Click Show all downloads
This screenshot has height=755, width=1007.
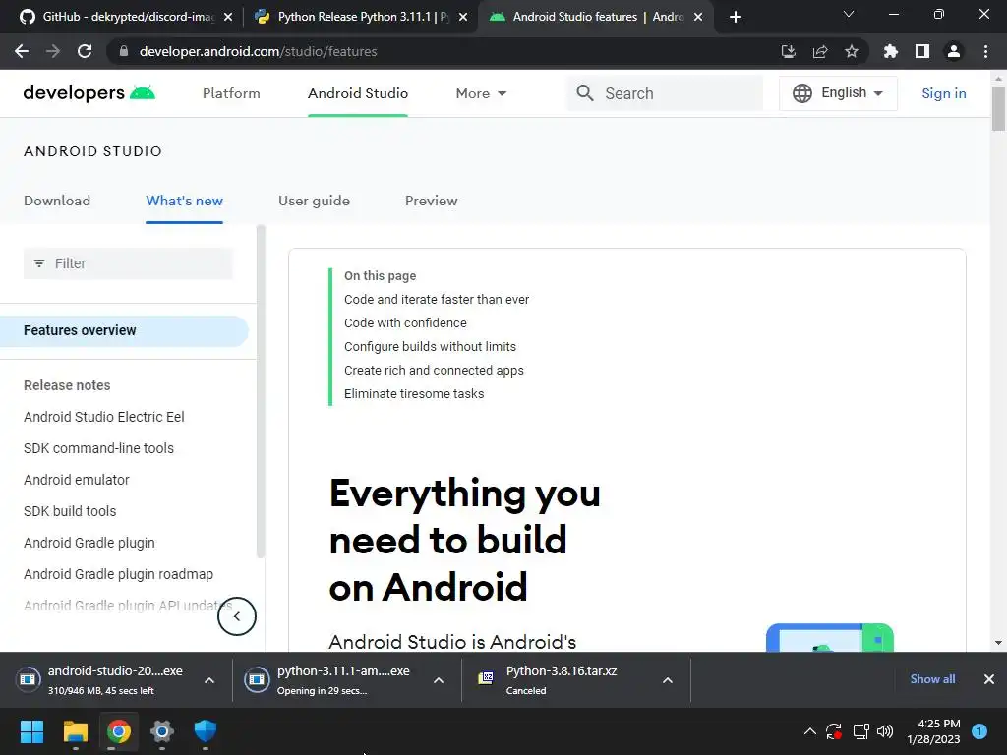tap(932, 679)
